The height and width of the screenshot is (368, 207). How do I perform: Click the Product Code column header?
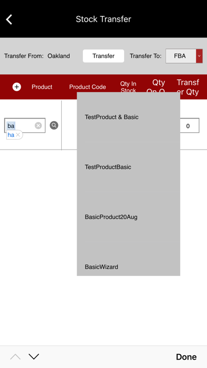88,87
